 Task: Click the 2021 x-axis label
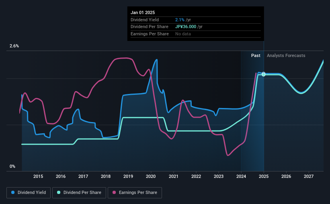(x=173, y=176)
